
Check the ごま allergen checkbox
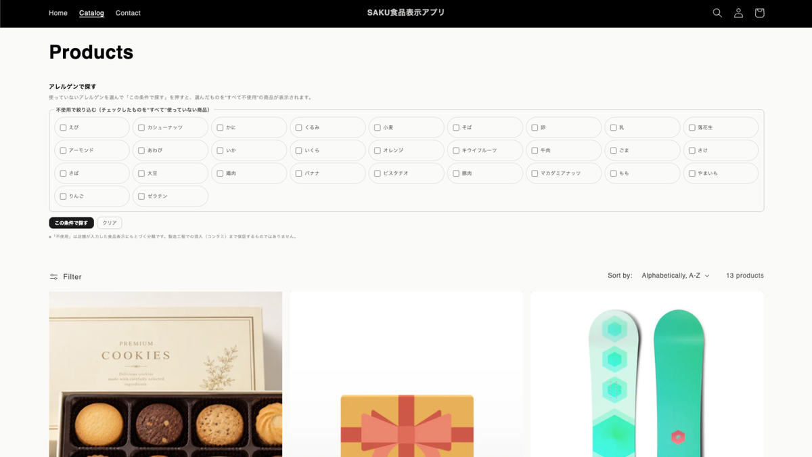(x=613, y=150)
